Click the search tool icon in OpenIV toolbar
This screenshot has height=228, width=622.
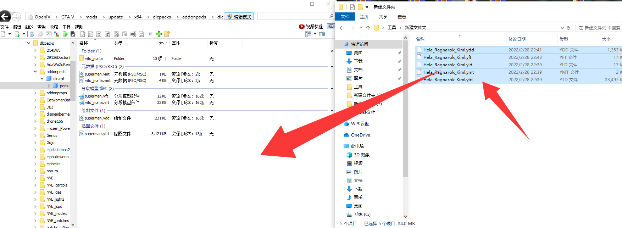coord(32,34)
